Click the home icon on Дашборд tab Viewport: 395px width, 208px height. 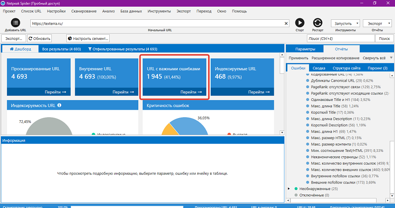tap(11, 49)
